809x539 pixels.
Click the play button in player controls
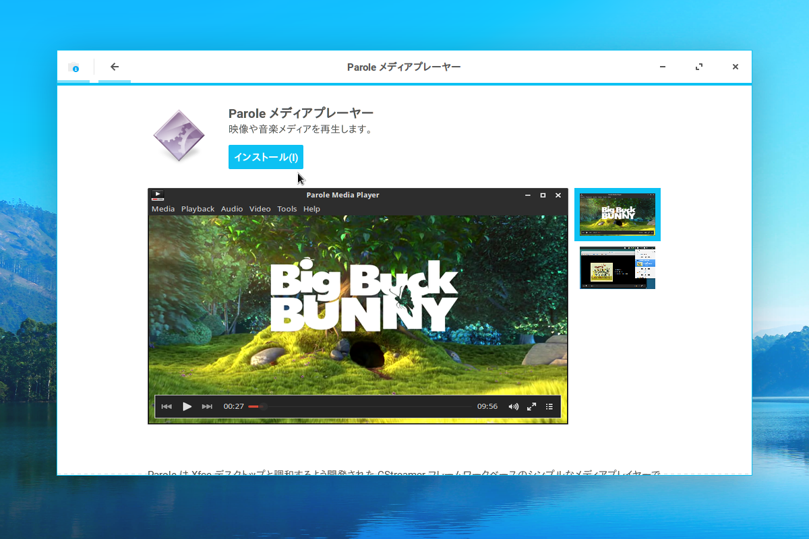pos(187,406)
